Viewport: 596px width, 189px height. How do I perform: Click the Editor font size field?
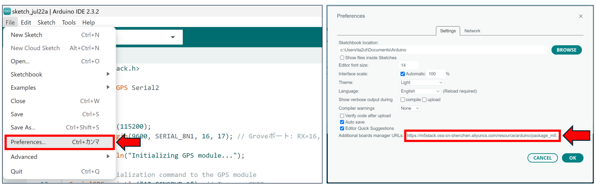pyautogui.click(x=409, y=65)
